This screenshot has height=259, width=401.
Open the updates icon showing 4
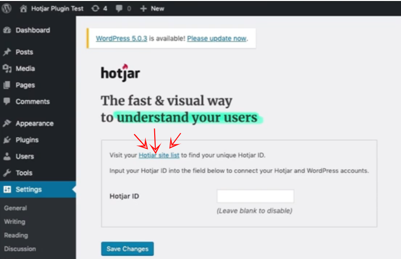[96, 8]
